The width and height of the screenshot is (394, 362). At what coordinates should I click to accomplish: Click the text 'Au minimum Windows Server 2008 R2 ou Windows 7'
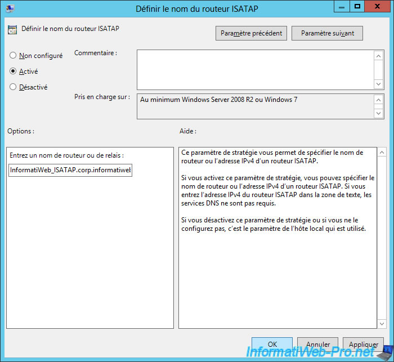(x=218, y=100)
